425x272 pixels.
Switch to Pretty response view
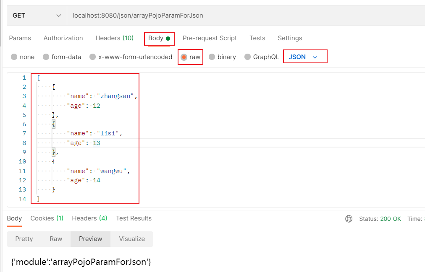pyautogui.click(x=24, y=239)
